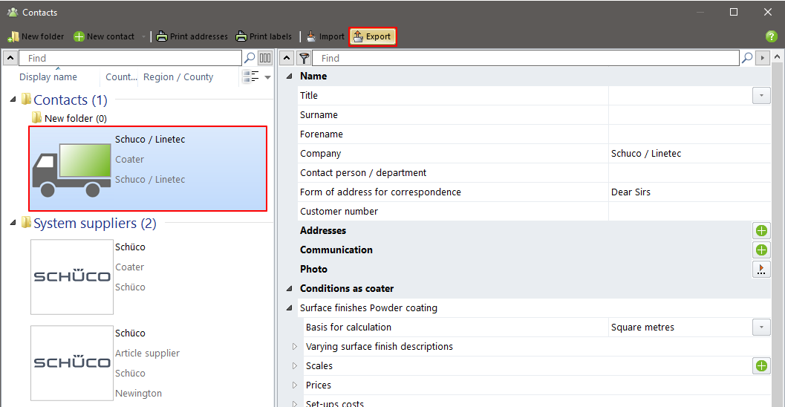Open the green help icon
The height and width of the screenshot is (407, 785).
pos(772,36)
